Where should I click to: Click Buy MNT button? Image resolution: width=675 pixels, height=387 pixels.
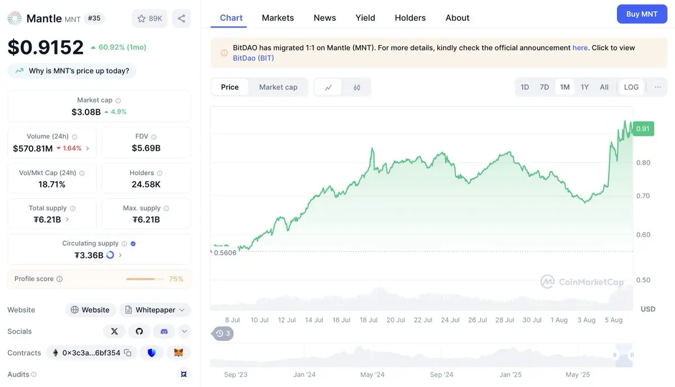(642, 14)
